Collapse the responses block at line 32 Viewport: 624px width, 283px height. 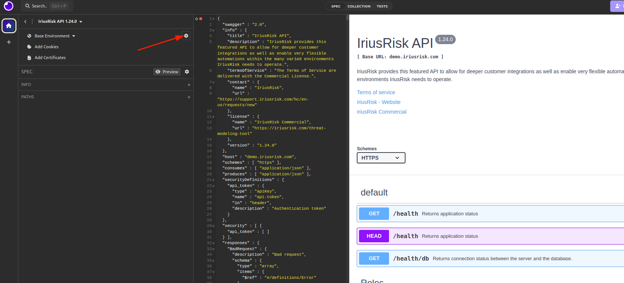213,243
